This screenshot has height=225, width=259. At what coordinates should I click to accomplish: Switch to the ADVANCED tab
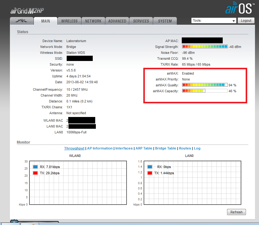click(x=117, y=21)
